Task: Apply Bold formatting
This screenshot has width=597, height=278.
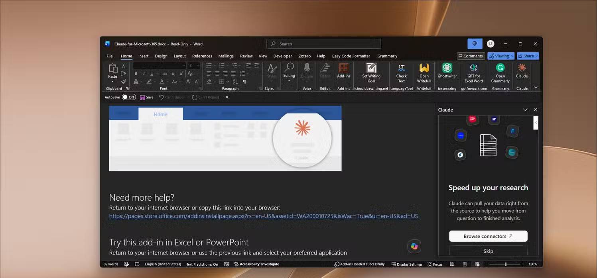Action: pos(136,74)
